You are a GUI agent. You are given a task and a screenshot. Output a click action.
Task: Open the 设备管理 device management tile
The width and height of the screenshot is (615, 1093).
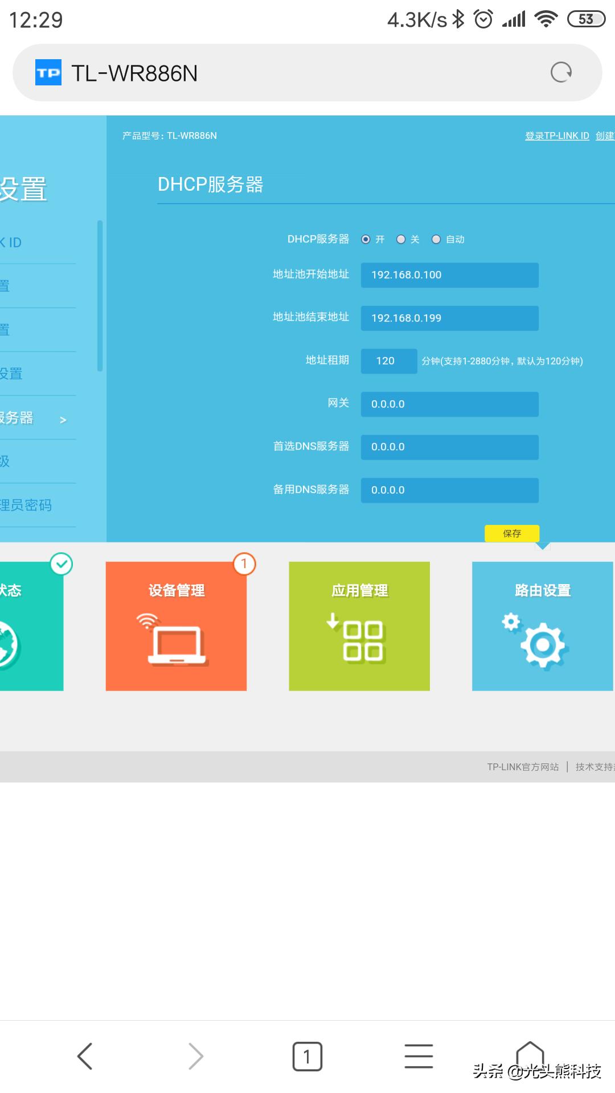pos(176,626)
